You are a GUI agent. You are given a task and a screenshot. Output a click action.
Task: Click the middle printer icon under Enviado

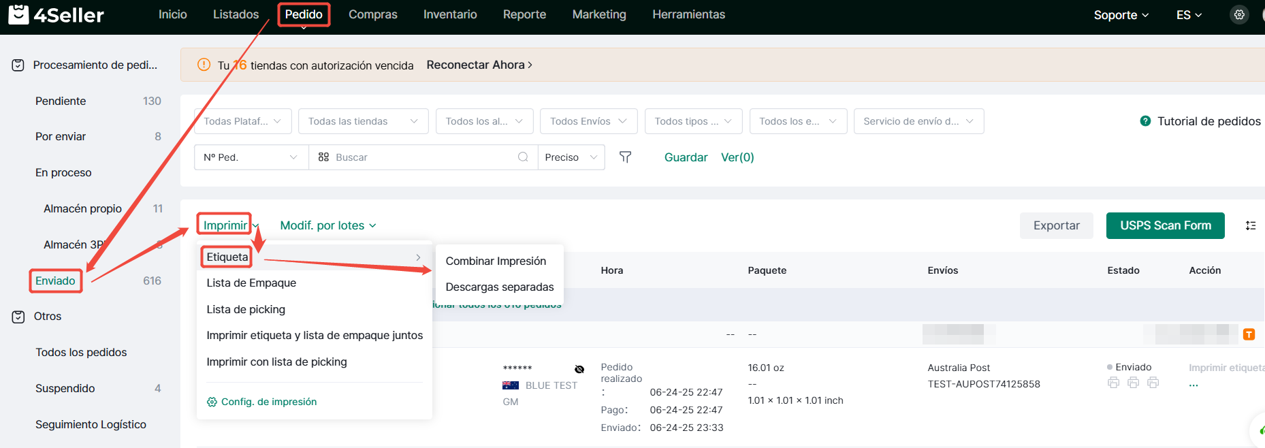click(x=1133, y=383)
